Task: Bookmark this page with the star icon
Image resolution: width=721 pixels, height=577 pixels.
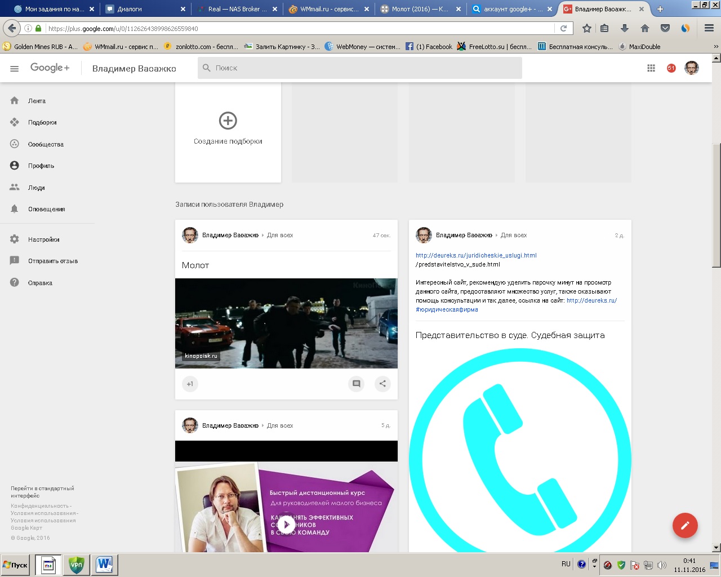Action: tap(587, 28)
